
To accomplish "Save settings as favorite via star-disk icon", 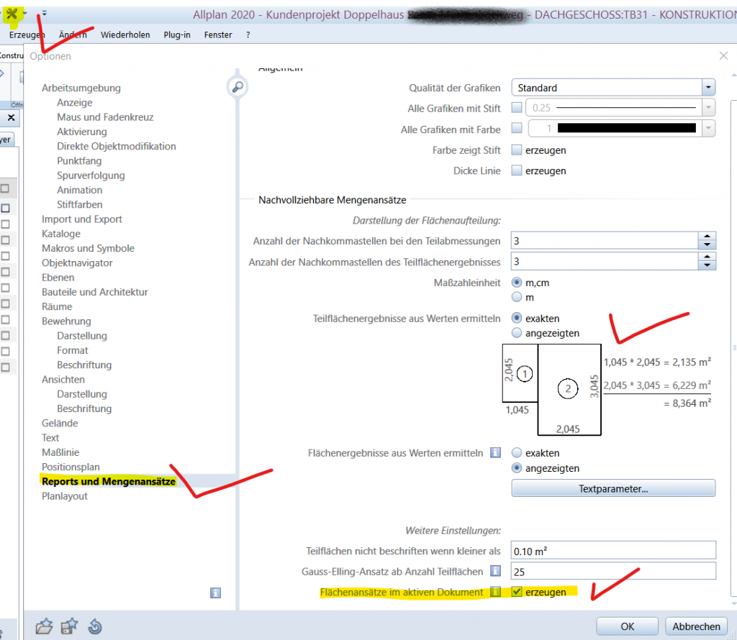I will 68,626.
